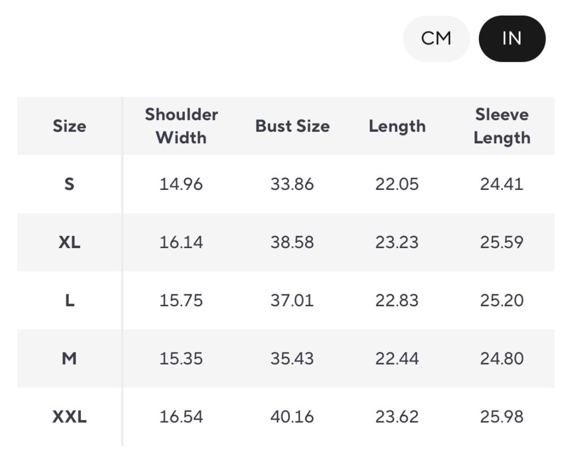Select the S size row label
The height and width of the screenshot is (455, 572).
point(69,184)
